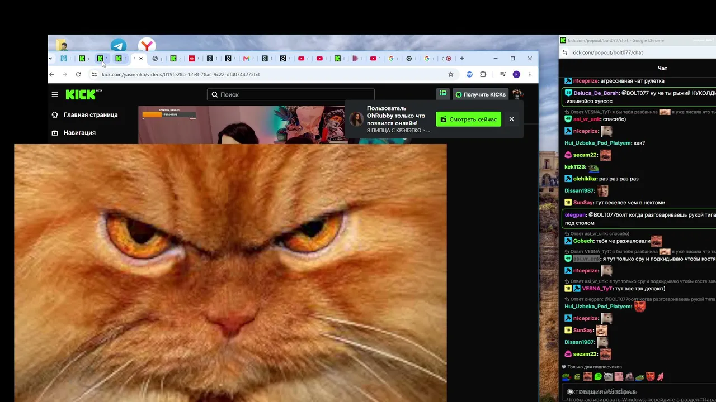Click the message 'тебя че разжаловали'
Viewport: 716px width, 402px height.
point(623,241)
